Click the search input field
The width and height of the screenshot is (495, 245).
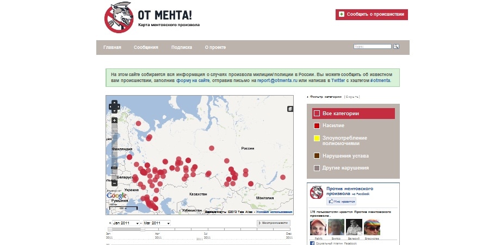(372, 47)
